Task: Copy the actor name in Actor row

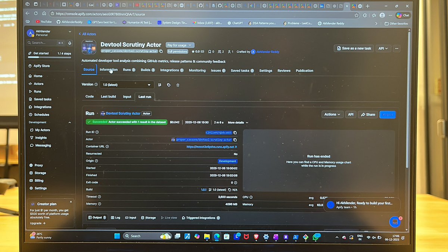Action: (x=235, y=140)
